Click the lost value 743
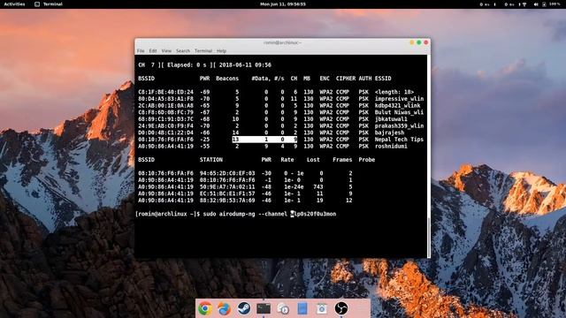The height and width of the screenshot is (318, 566). tap(318, 186)
